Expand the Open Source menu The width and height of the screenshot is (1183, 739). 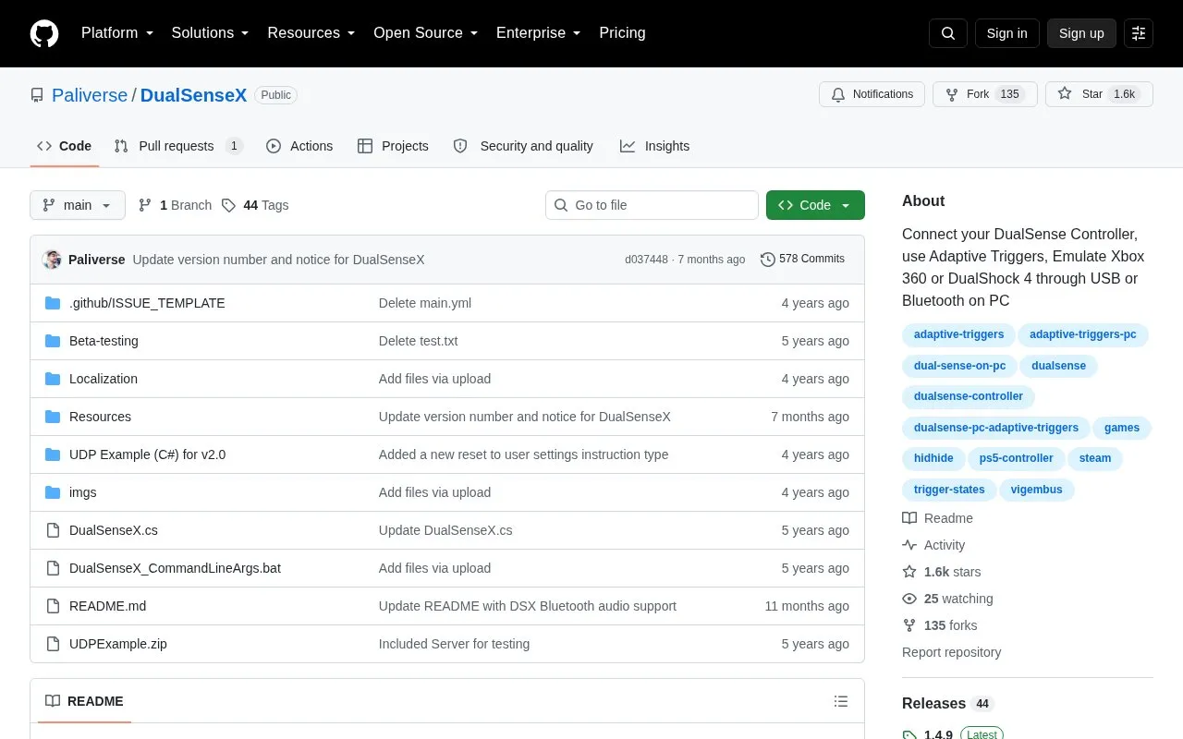pos(426,33)
